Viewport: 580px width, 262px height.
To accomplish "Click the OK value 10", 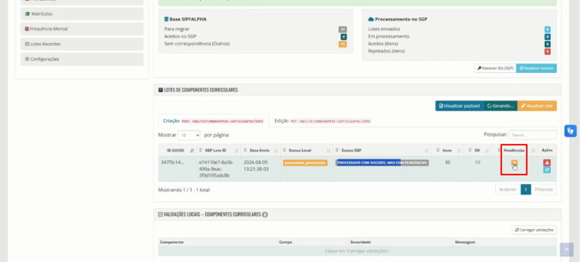I will 477,162.
